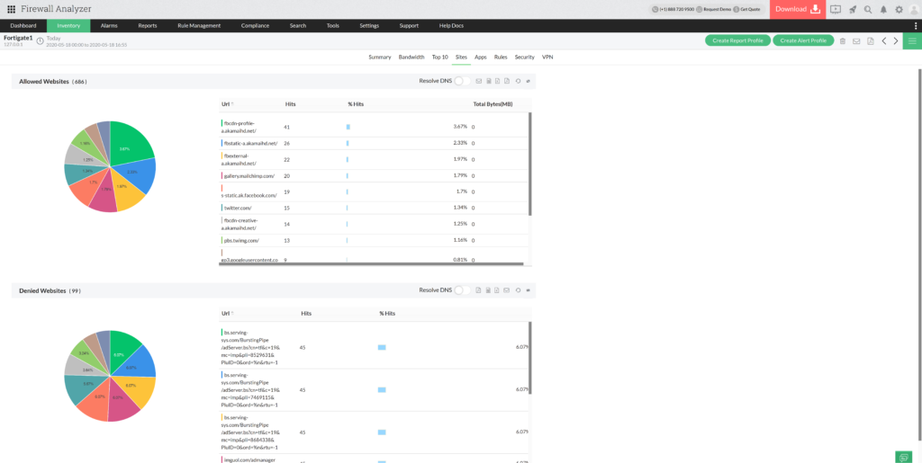Screen dimensions: 922x463
Task: Toggle Resolve DNS for Allowed Websites
Action: [460, 81]
